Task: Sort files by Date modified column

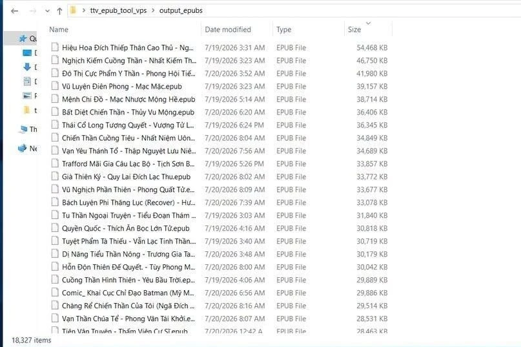Action: tap(228, 30)
